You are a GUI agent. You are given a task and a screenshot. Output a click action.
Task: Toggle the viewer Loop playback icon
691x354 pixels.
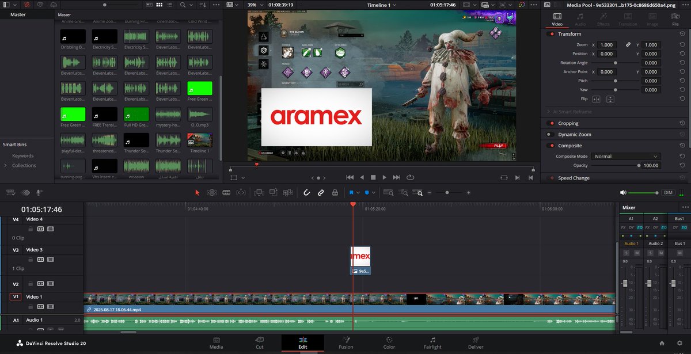[411, 177]
